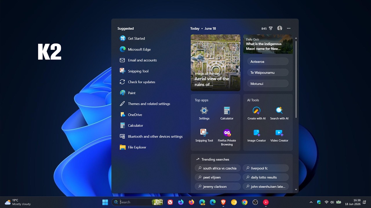This screenshot has width=371, height=208.
Task: Open the weather widget showing 19°C
Action: pyautogui.click(x=18, y=202)
